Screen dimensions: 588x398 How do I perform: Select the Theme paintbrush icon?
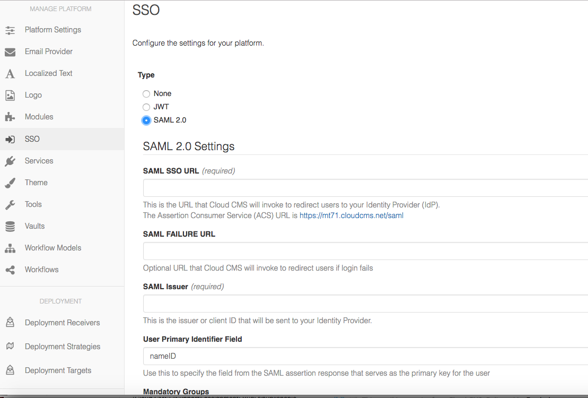pos(10,182)
